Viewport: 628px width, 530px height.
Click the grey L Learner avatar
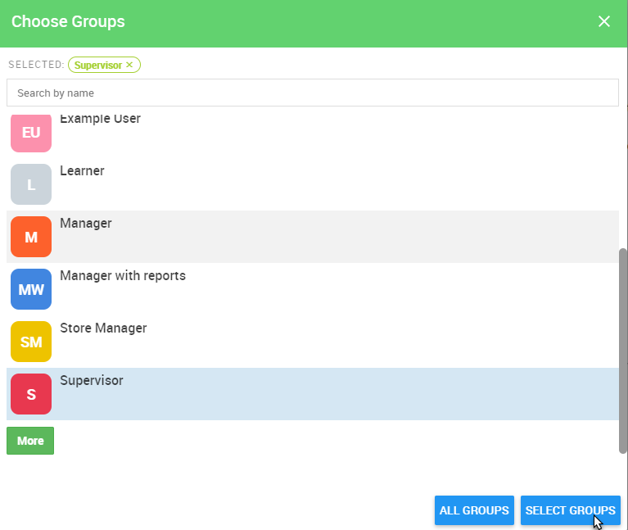[x=31, y=184]
